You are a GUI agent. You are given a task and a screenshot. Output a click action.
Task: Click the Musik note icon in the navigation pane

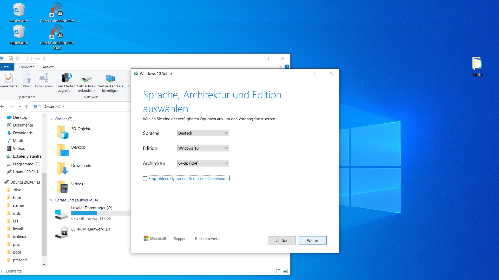pyautogui.click(x=9, y=141)
